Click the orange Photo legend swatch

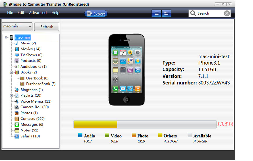coord(134,135)
